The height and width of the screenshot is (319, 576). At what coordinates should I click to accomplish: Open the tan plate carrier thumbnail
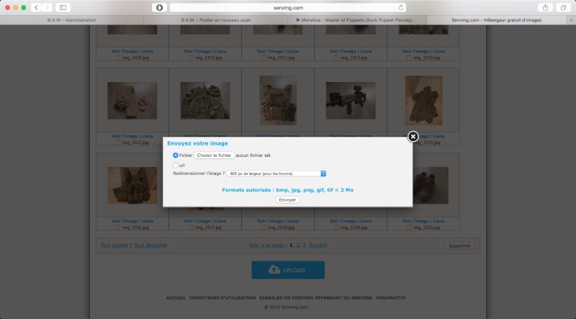pyautogui.click(x=278, y=100)
